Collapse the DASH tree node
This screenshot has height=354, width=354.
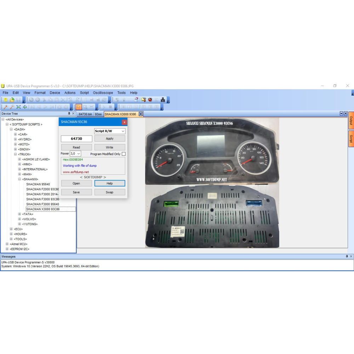click(11, 129)
